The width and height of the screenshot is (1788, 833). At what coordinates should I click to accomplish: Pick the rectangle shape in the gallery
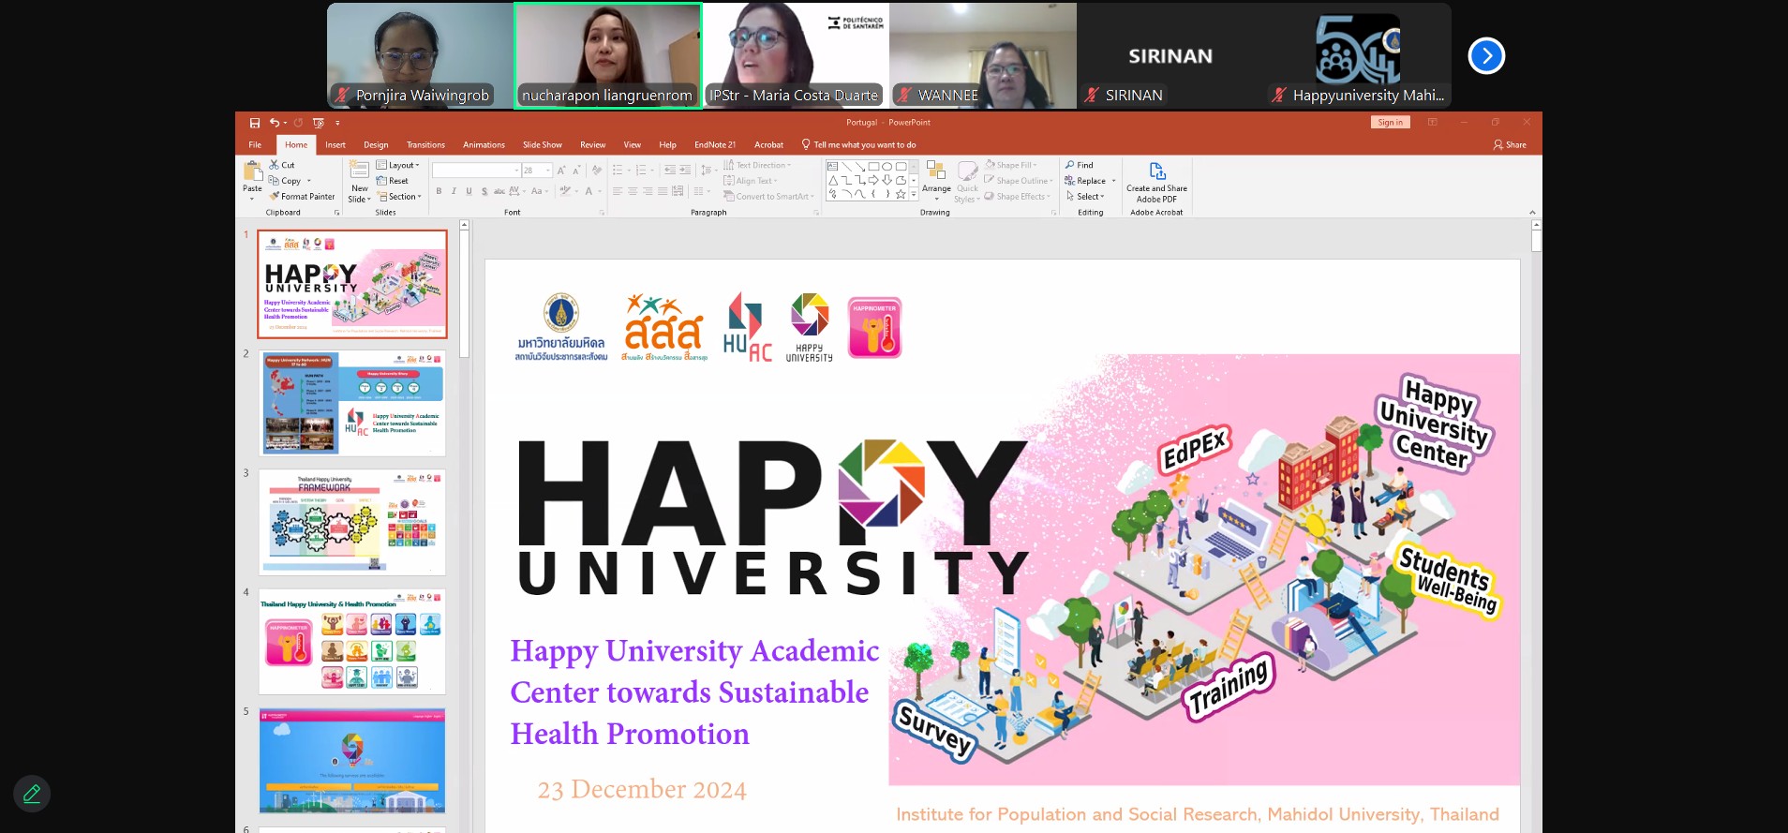click(873, 167)
